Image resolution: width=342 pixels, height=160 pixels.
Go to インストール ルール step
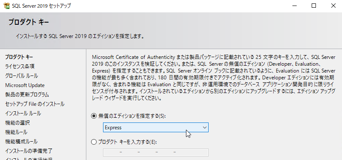point(23,113)
